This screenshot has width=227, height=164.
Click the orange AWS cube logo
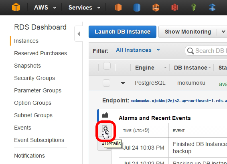point(16,7)
